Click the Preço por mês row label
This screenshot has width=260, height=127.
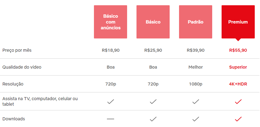(x=17, y=50)
